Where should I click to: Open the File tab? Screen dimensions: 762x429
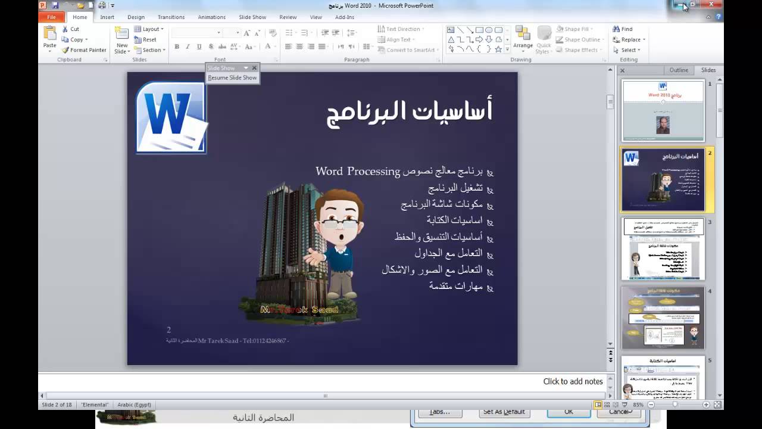[x=51, y=17]
